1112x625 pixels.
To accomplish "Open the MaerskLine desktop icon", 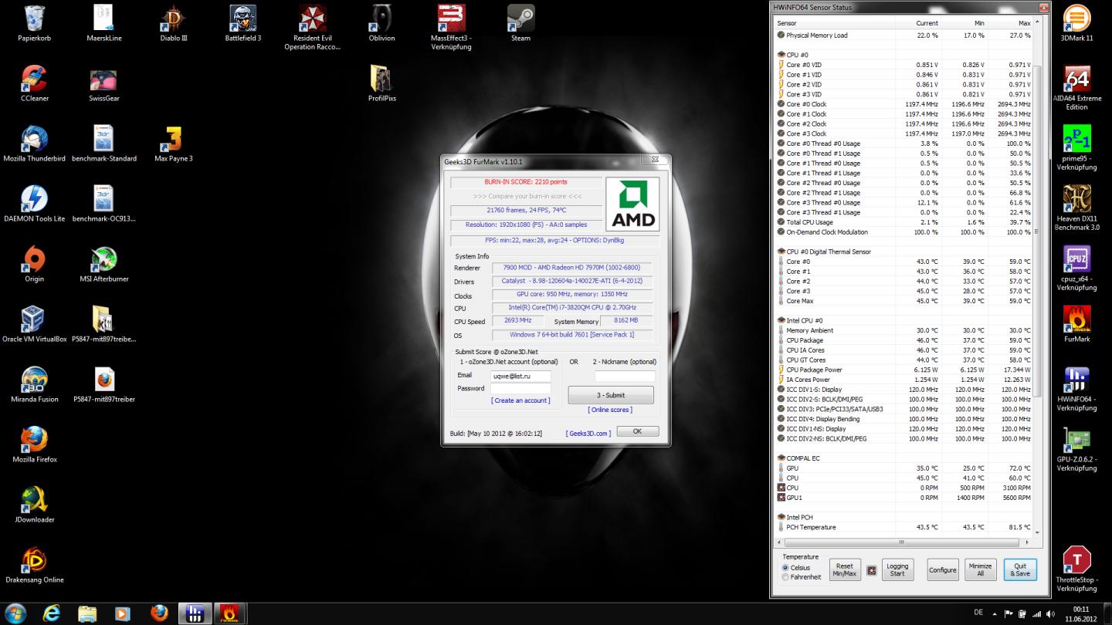I will [103, 23].
